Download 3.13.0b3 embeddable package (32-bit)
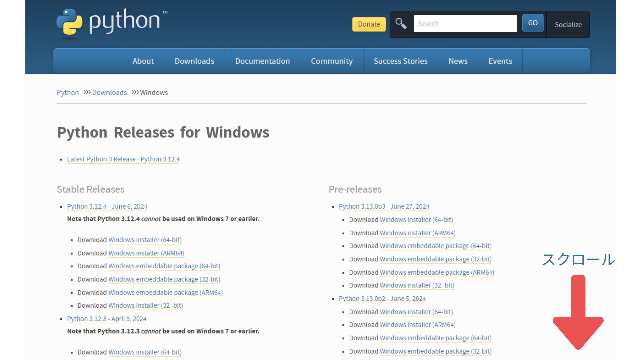Viewport: 641px width, 360px height. pos(436,259)
